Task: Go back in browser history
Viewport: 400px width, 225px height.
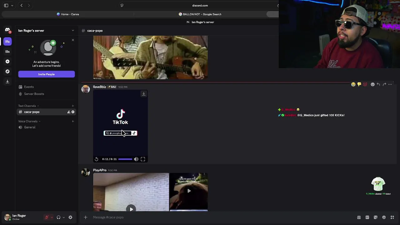Action: (x=22, y=5)
